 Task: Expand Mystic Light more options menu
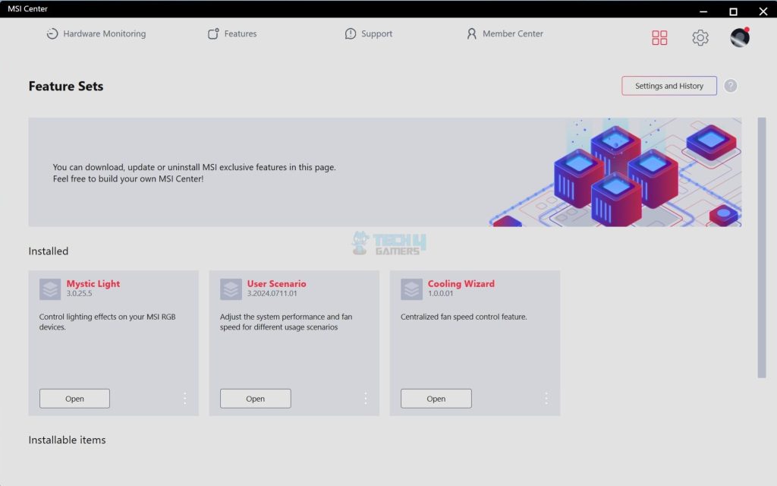click(184, 398)
